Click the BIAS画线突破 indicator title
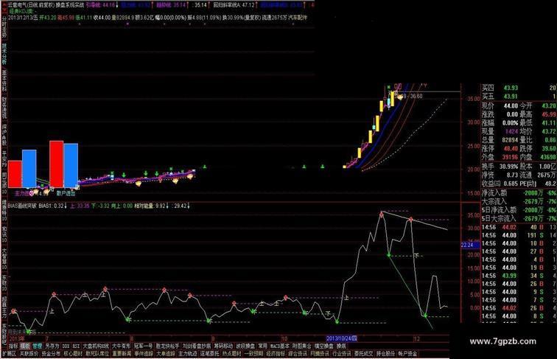The height and width of the screenshot is (359, 557). click(22, 206)
